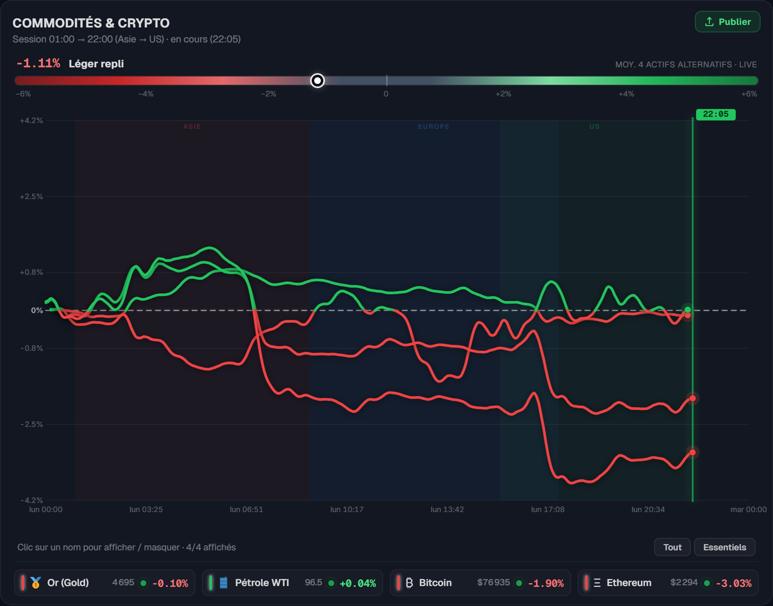Click the gold medal icon
The height and width of the screenshot is (606, 773).
pos(36,583)
